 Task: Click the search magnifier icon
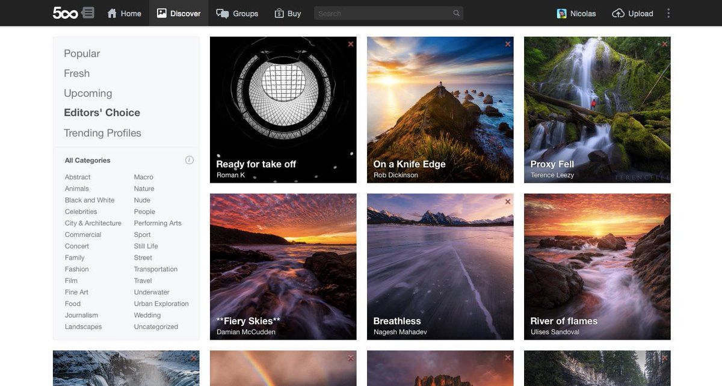(x=456, y=13)
